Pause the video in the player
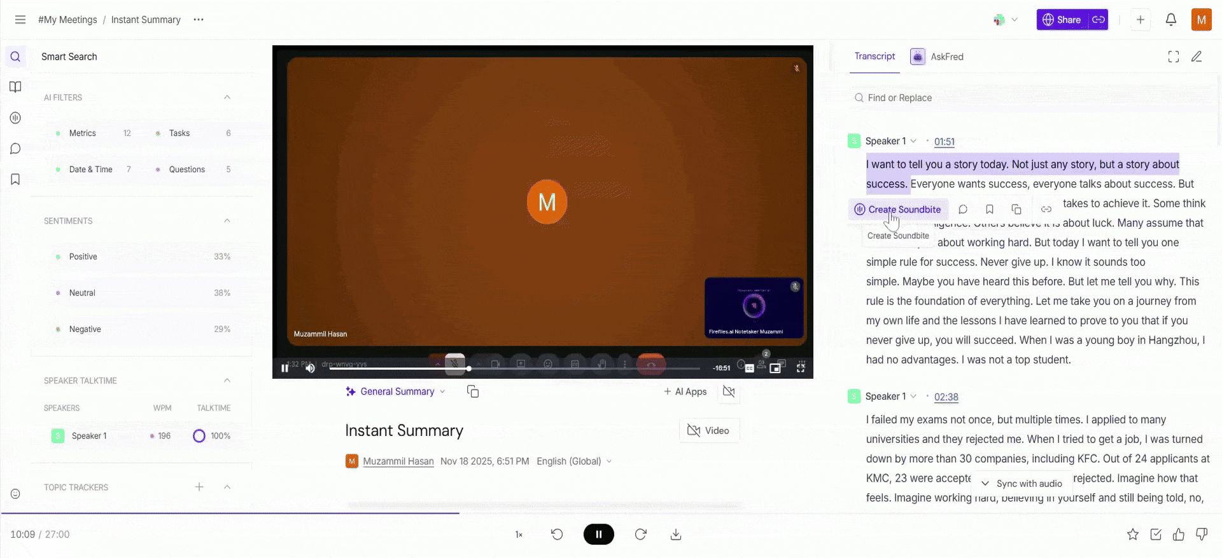Viewport: 1222px width, 558px height. click(x=284, y=368)
